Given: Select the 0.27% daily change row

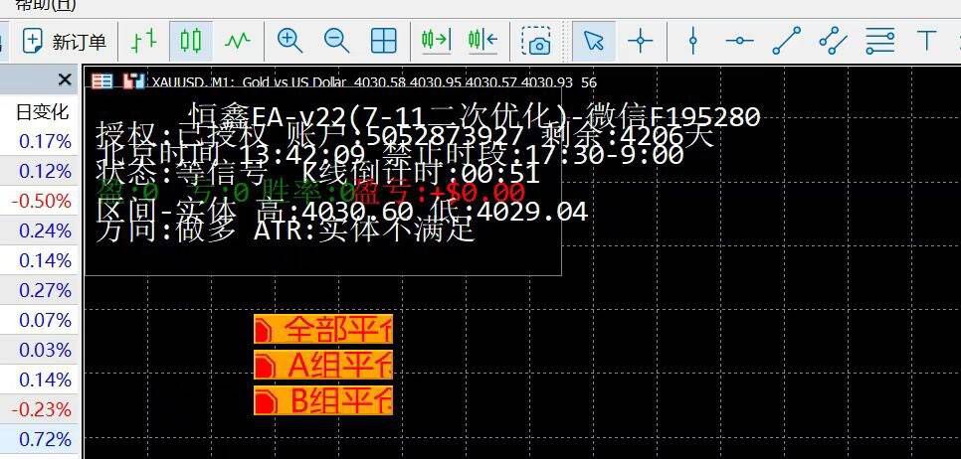Looking at the screenshot, I should pos(41,290).
